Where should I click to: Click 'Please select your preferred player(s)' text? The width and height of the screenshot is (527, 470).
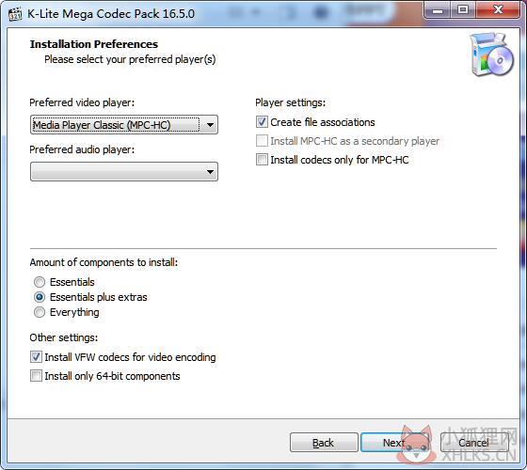[130, 59]
